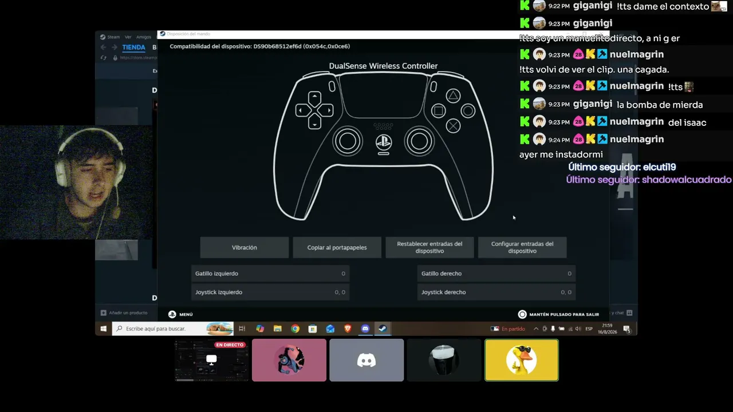
Task: Switch to Steam on the taskbar
Action: [x=383, y=329]
